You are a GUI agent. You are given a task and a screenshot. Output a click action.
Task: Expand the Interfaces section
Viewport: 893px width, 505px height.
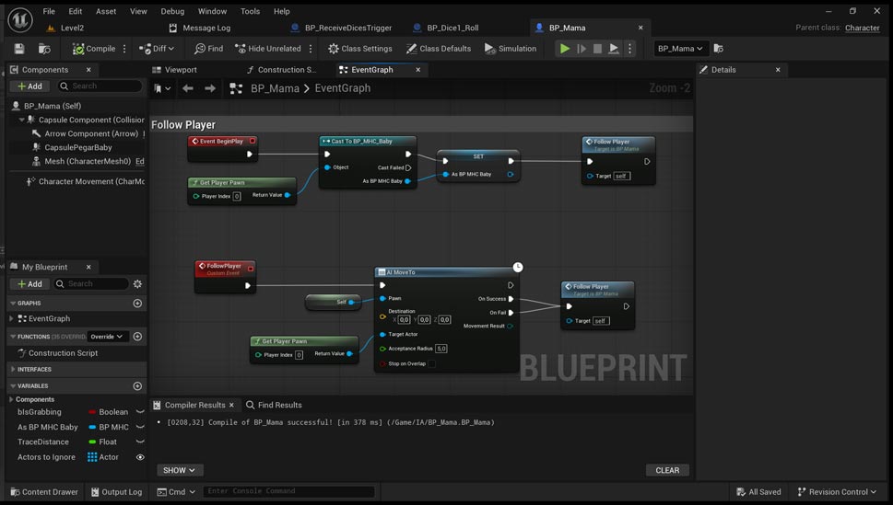coord(13,370)
